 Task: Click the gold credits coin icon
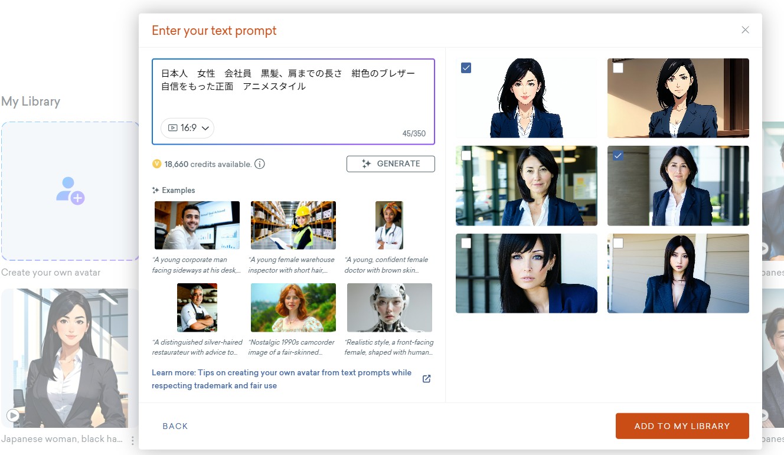(156, 164)
